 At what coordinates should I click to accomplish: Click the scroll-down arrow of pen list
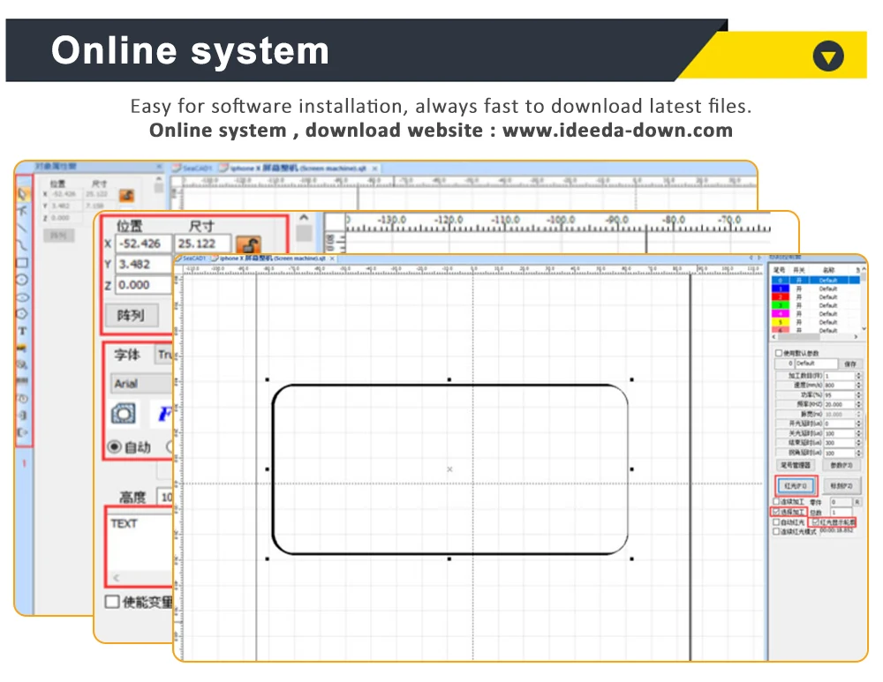(x=864, y=328)
